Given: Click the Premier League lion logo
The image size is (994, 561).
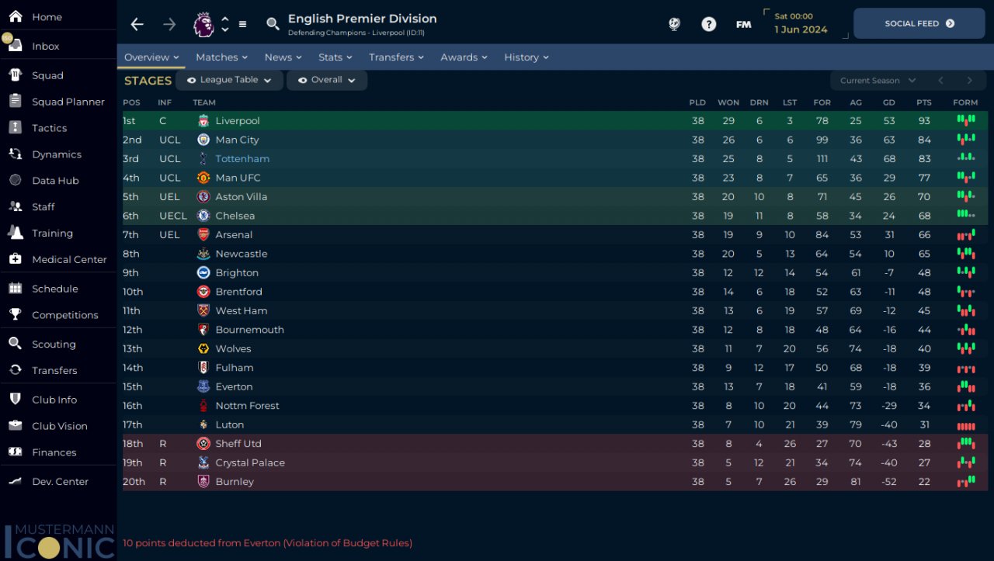Looking at the screenshot, I should (x=203, y=24).
